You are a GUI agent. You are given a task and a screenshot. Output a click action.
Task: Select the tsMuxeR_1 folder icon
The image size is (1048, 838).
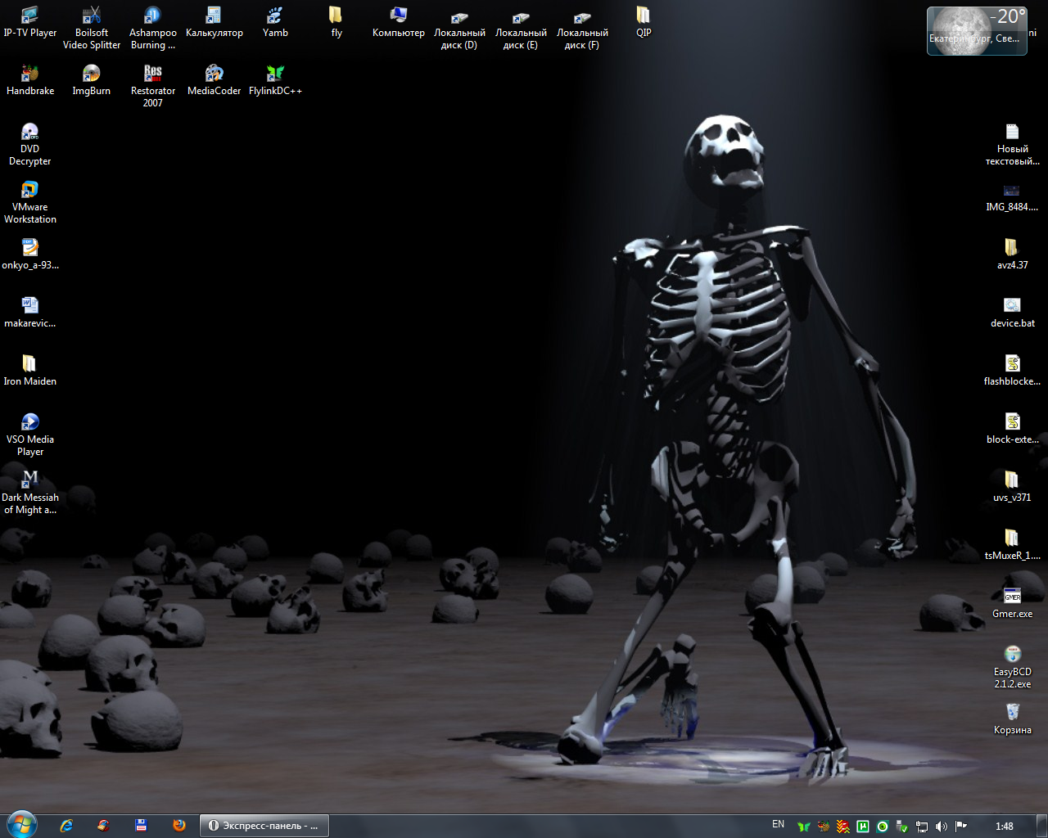(1013, 545)
